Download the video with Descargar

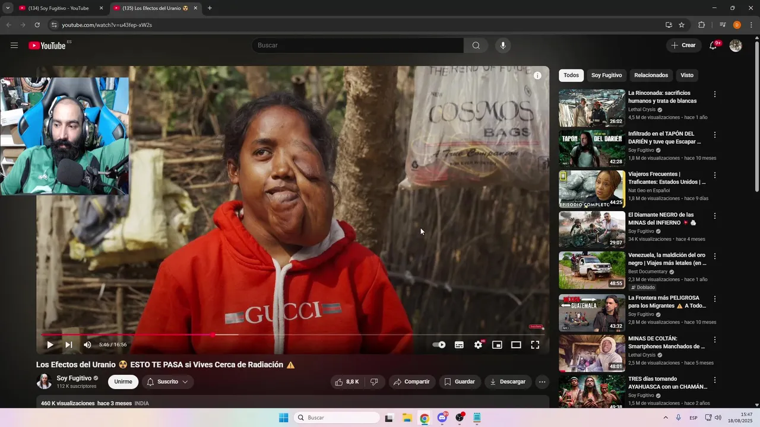[508, 382]
